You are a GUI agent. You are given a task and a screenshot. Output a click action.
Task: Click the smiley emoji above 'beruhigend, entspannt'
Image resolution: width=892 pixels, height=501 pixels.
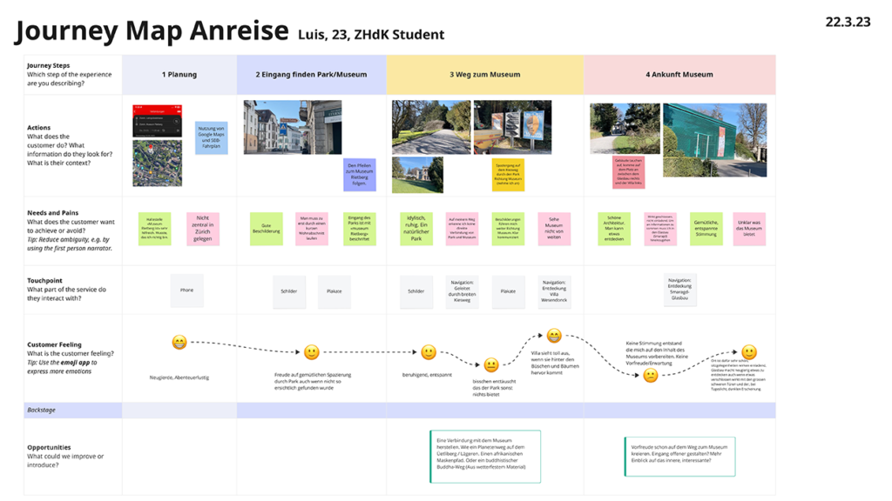coord(429,352)
